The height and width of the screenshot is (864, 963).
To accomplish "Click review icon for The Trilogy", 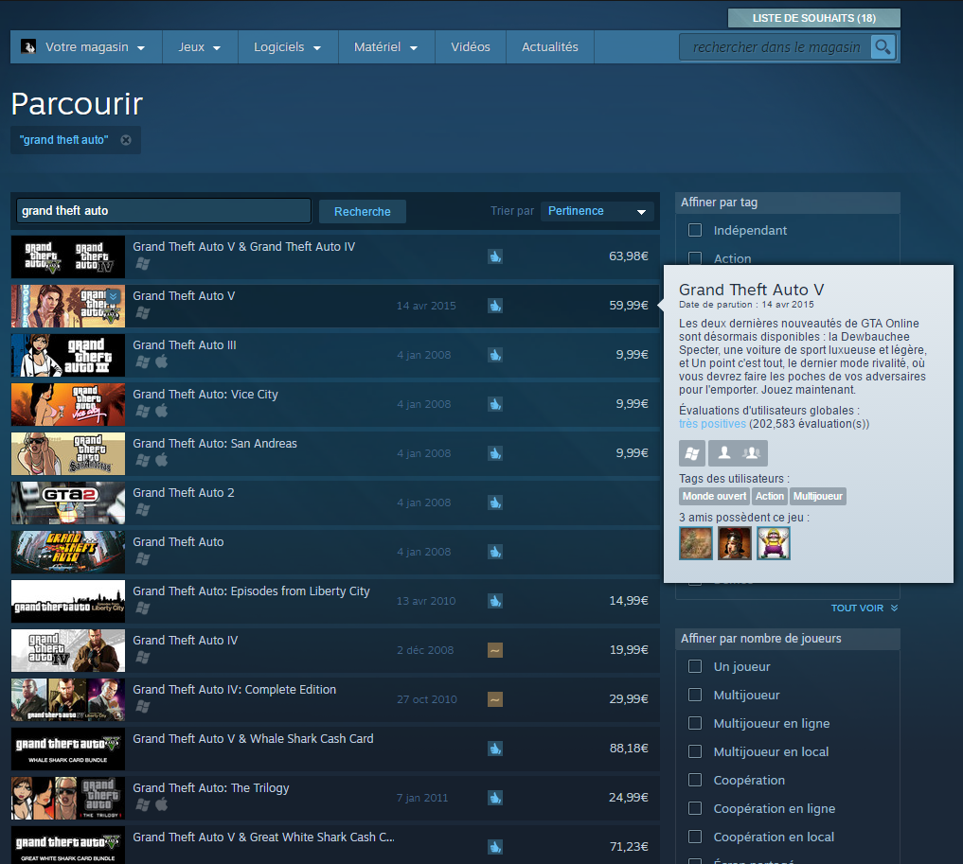I will 495,798.
